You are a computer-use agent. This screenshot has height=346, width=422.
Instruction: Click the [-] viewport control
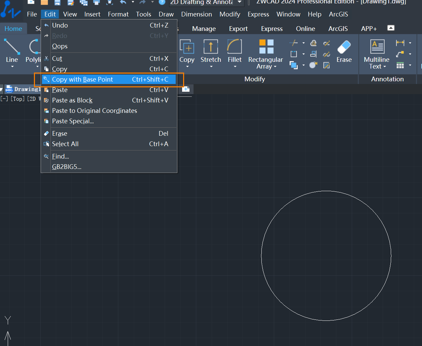[x=4, y=99]
